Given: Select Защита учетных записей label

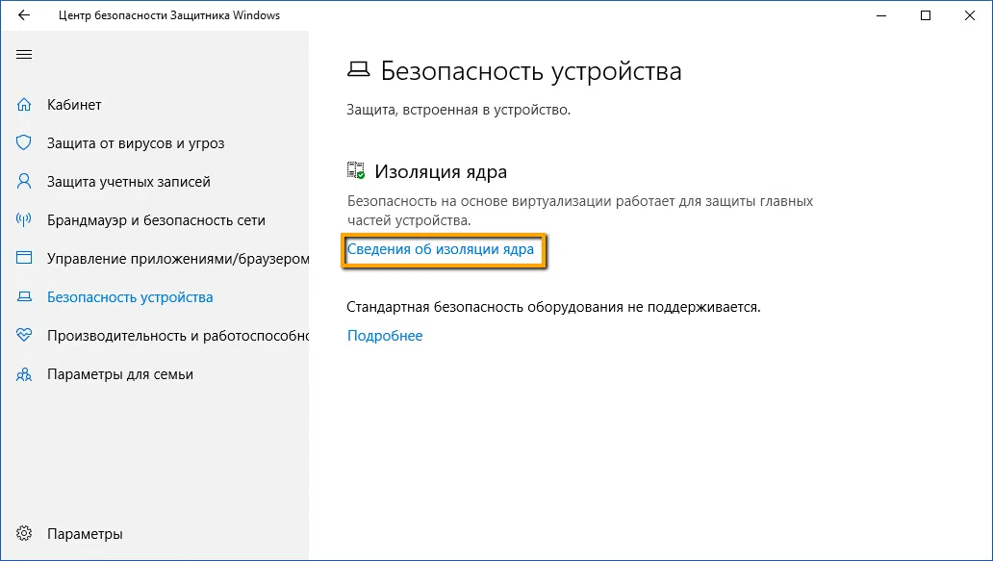Looking at the screenshot, I should point(129,182).
